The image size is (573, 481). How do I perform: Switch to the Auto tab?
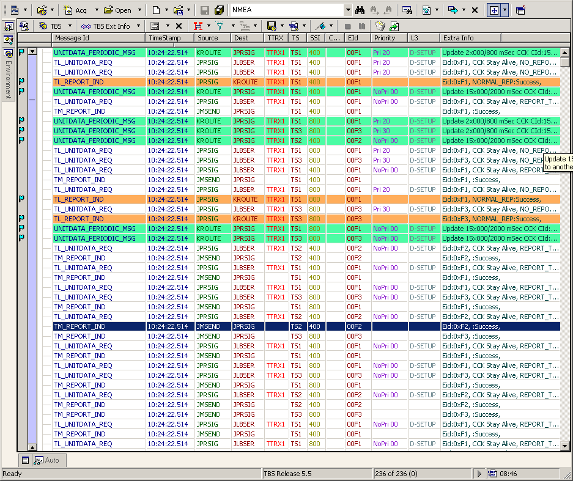(48, 460)
